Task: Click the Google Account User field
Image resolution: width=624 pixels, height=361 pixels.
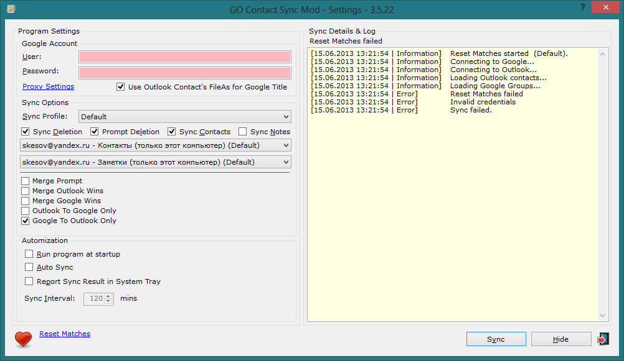Action: point(185,57)
